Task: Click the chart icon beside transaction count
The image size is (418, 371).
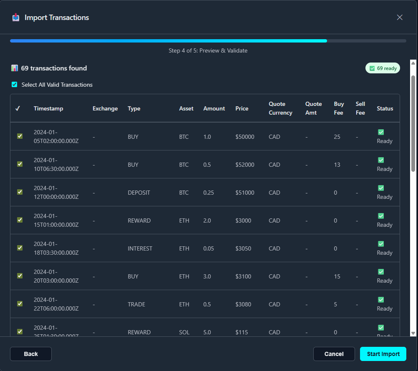Action: click(14, 68)
